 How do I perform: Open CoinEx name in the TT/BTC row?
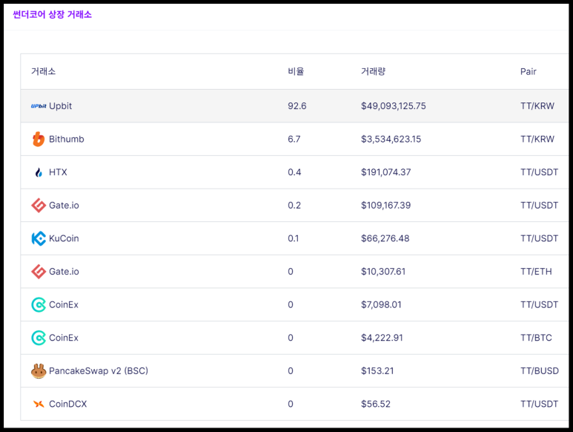pos(64,338)
